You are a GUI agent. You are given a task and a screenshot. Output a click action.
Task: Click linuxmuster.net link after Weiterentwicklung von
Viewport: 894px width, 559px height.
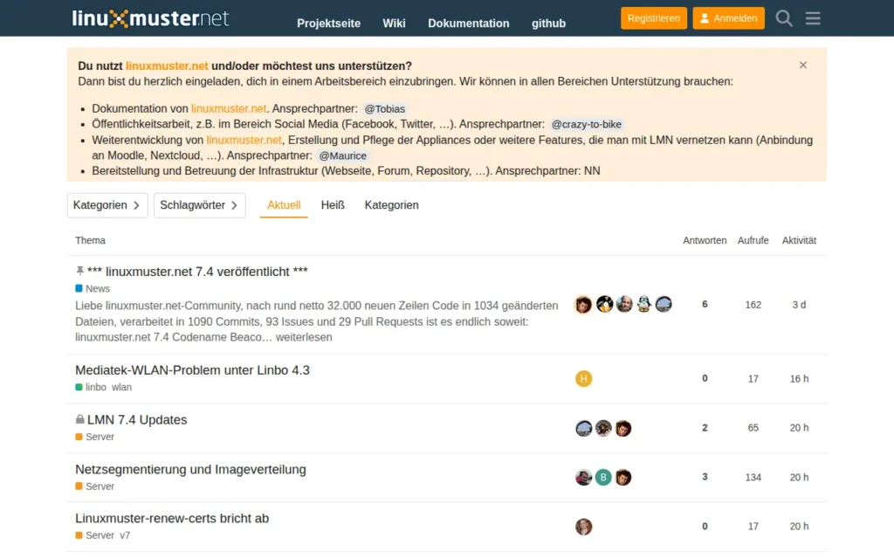[244, 140]
